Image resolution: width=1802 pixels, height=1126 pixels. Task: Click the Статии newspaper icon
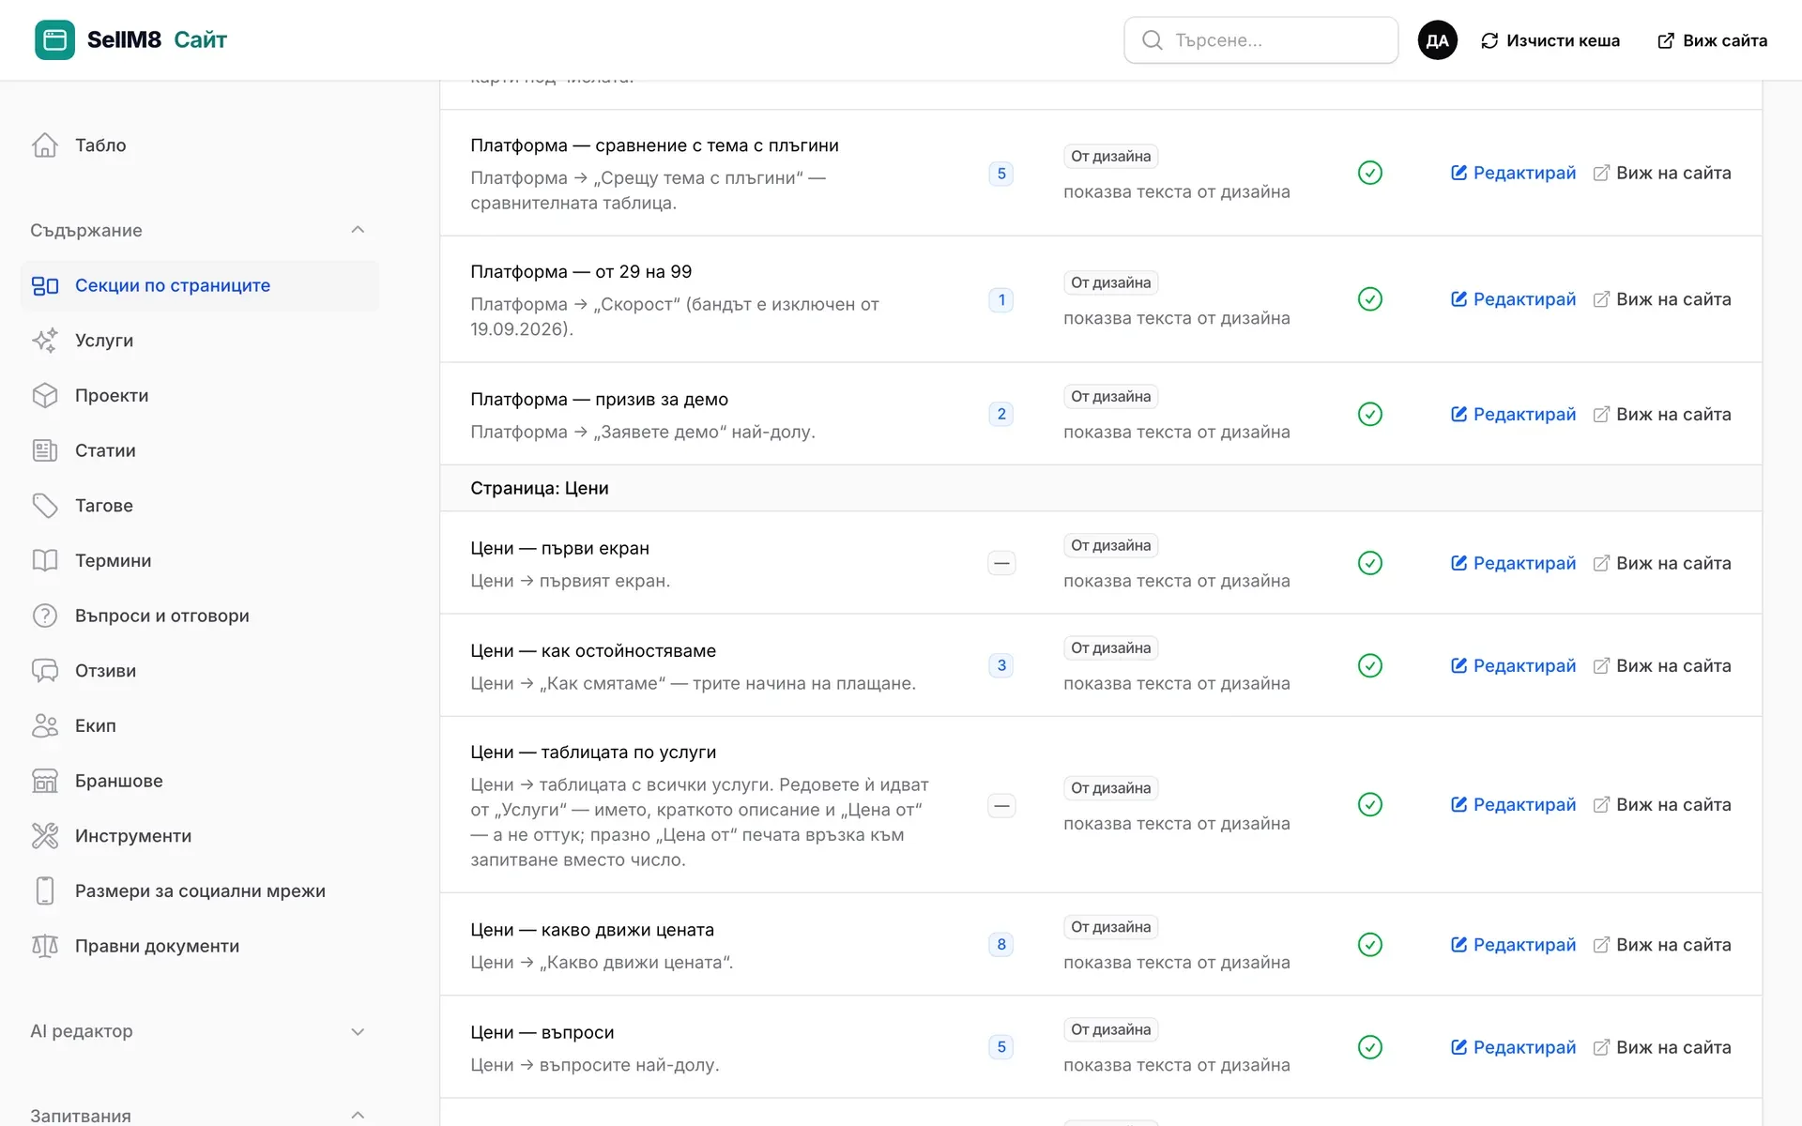pos(45,450)
